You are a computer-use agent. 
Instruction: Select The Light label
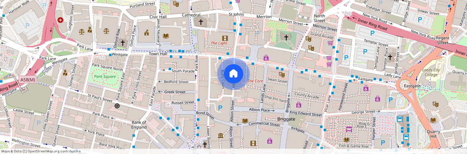(219, 43)
